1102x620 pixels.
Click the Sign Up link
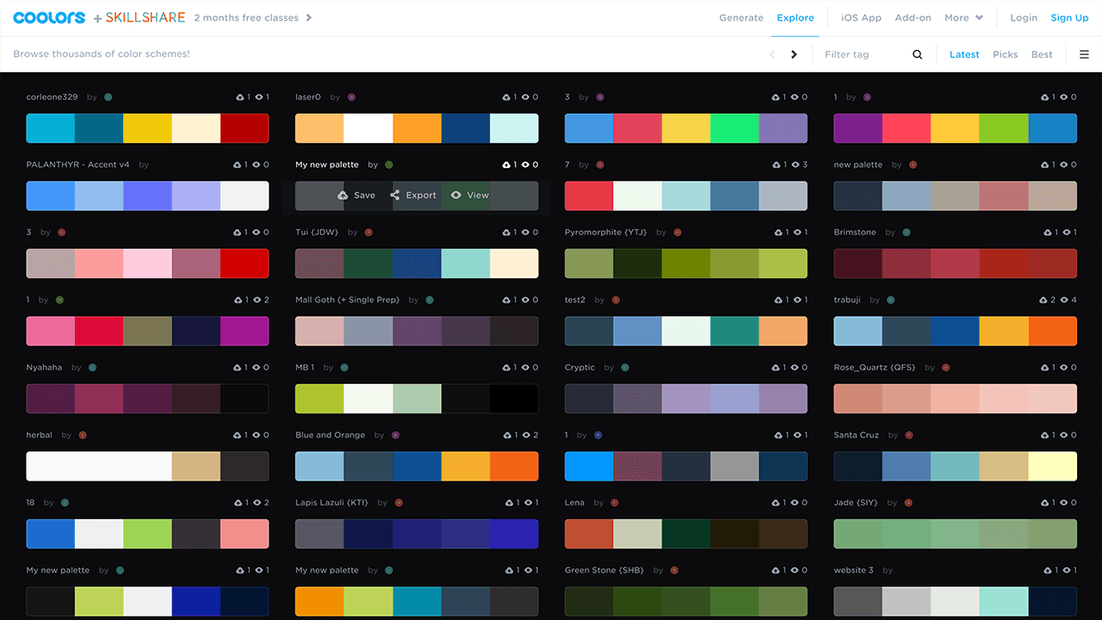click(x=1069, y=17)
